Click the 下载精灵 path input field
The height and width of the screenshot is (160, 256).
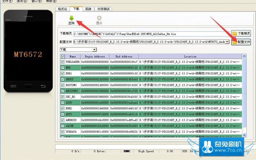[151, 34]
